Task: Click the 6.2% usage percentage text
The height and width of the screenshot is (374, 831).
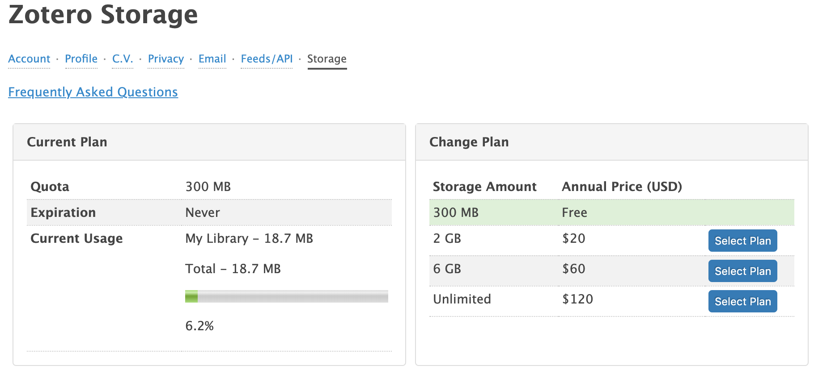Action: (199, 326)
